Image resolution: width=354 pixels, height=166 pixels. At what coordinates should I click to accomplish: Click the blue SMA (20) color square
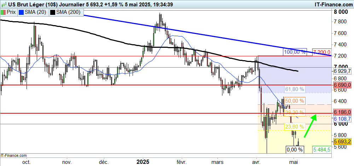tap(21, 12)
